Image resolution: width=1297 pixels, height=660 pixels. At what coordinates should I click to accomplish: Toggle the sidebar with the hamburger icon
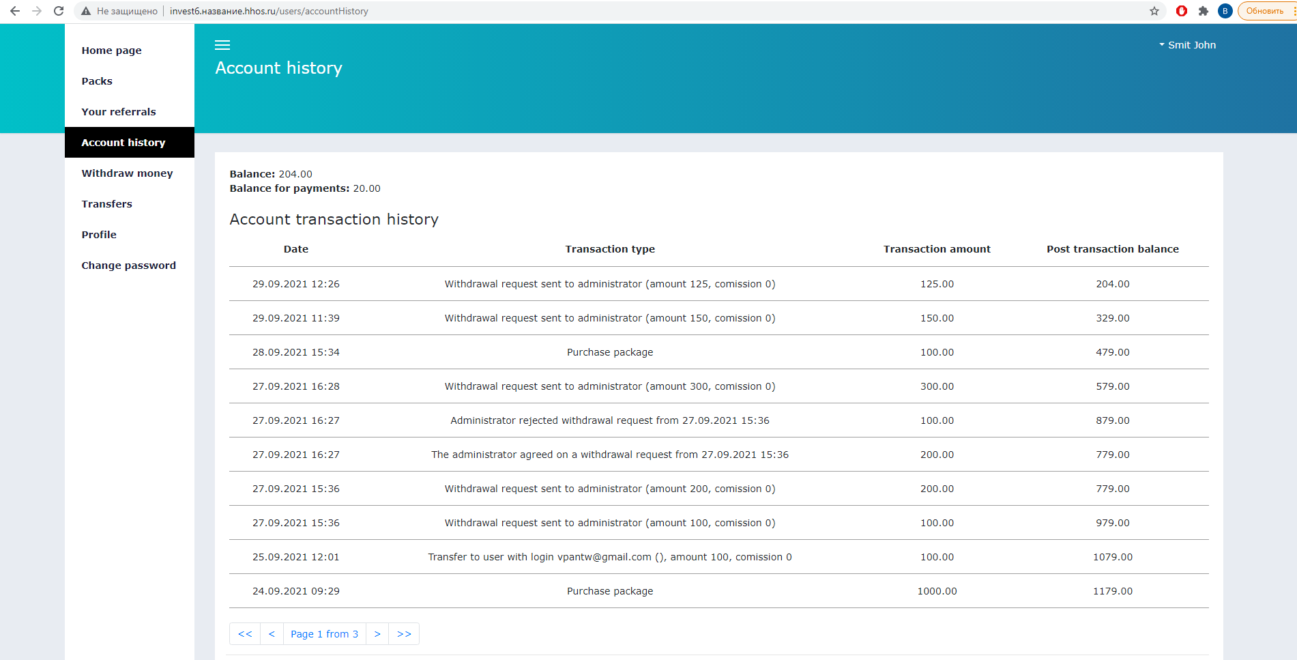tap(222, 45)
